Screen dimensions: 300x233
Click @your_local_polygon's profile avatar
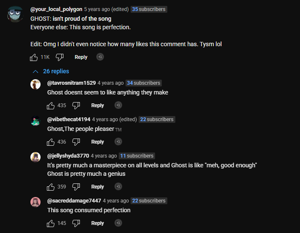[x=16, y=15]
